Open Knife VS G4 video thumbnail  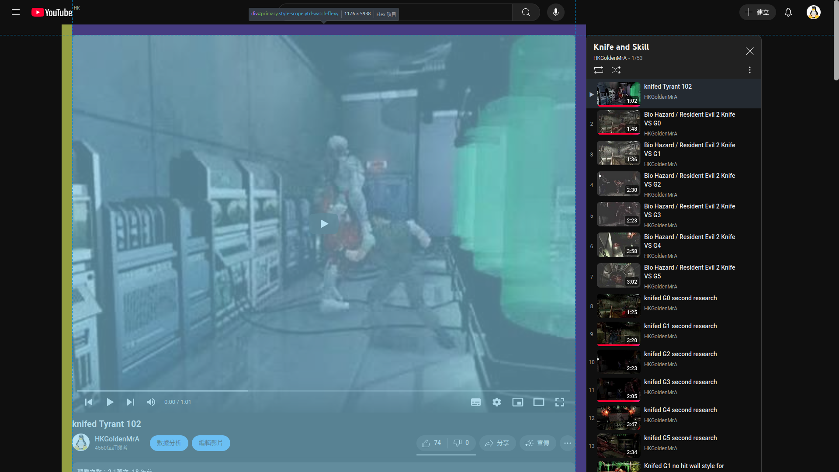[x=619, y=245]
